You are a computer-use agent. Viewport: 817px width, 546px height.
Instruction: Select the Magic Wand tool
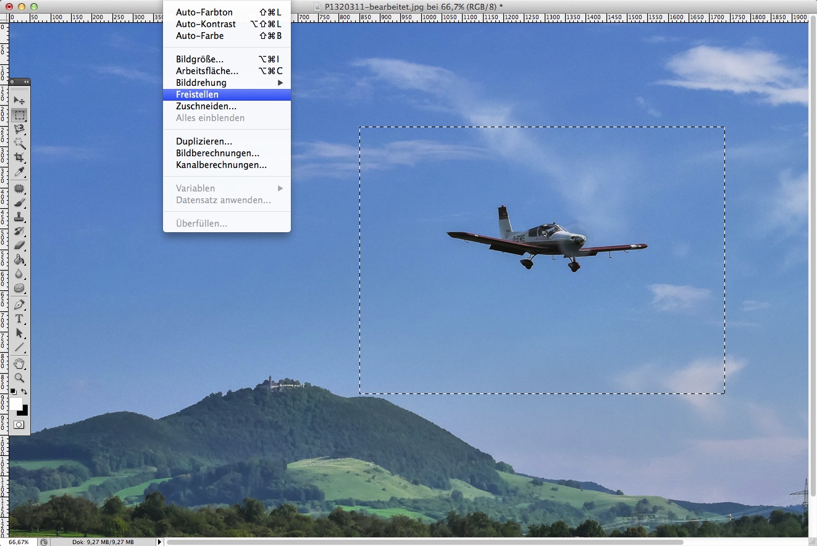coord(19,143)
